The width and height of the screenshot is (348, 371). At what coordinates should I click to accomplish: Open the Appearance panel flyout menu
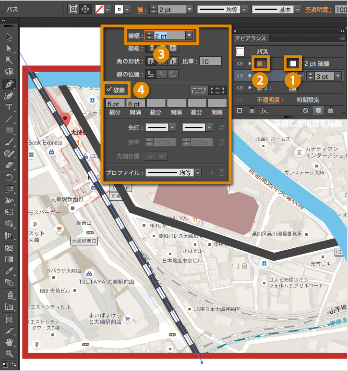(x=341, y=38)
